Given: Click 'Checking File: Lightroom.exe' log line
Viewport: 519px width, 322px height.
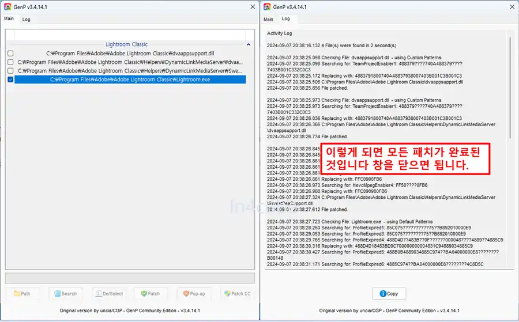Looking at the screenshot, I should coord(350,222).
